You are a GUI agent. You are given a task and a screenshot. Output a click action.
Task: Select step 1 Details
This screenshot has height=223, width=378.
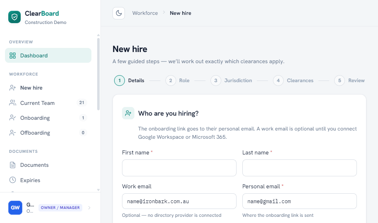[129, 81]
